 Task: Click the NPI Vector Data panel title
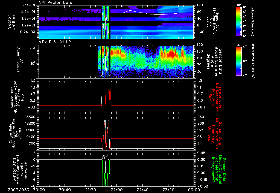tap(56, 2)
